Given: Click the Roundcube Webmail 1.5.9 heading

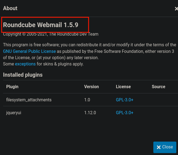Looking at the screenshot, I should tap(41, 25).
